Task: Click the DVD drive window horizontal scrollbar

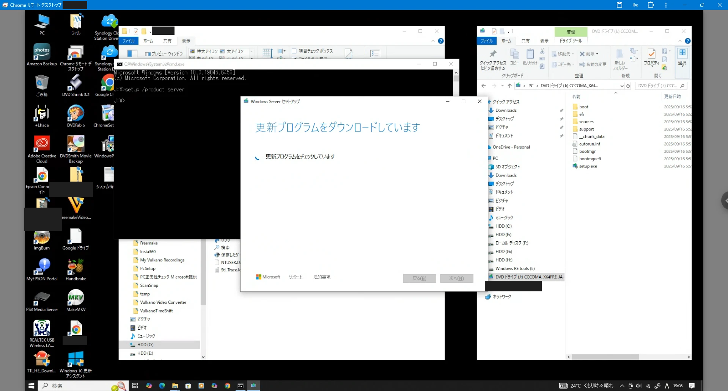Action: pyautogui.click(x=605, y=357)
